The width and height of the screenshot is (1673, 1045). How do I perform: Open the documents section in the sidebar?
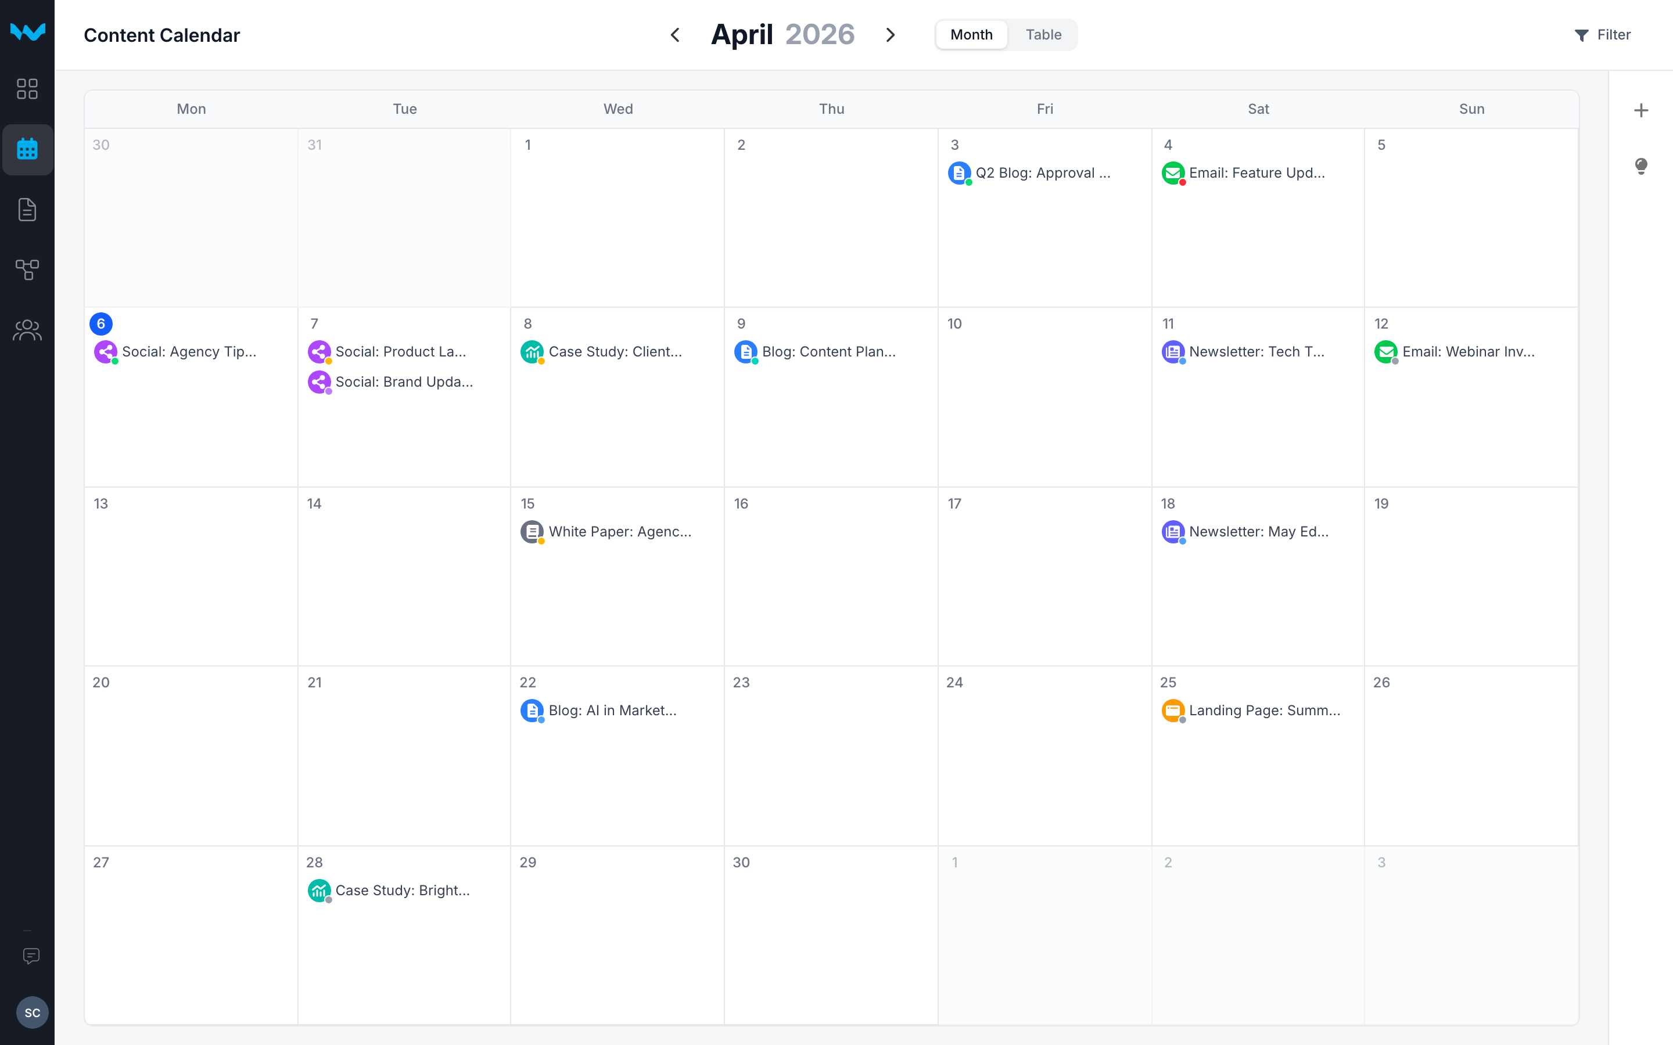click(x=28, y=210)
